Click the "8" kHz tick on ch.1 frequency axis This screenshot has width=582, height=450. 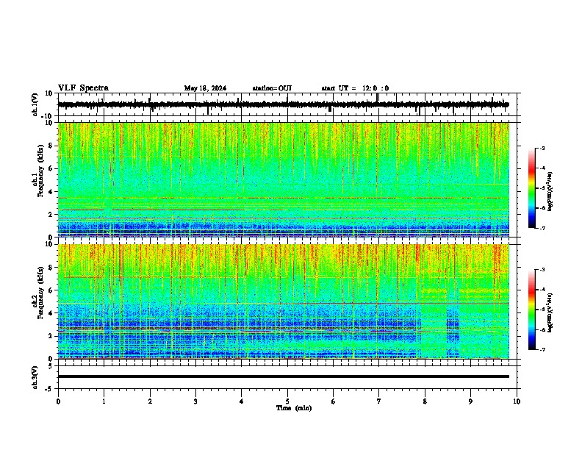pos(51,146)
